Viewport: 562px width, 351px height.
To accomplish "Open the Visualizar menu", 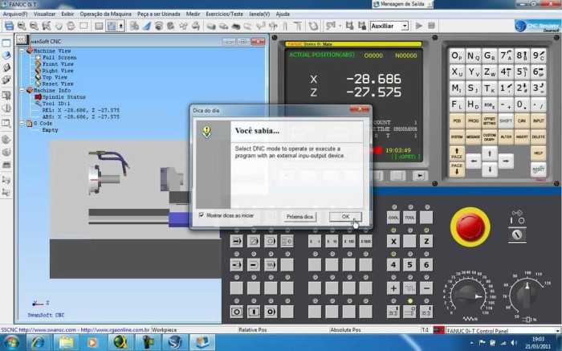I will (x=44, y=14).
